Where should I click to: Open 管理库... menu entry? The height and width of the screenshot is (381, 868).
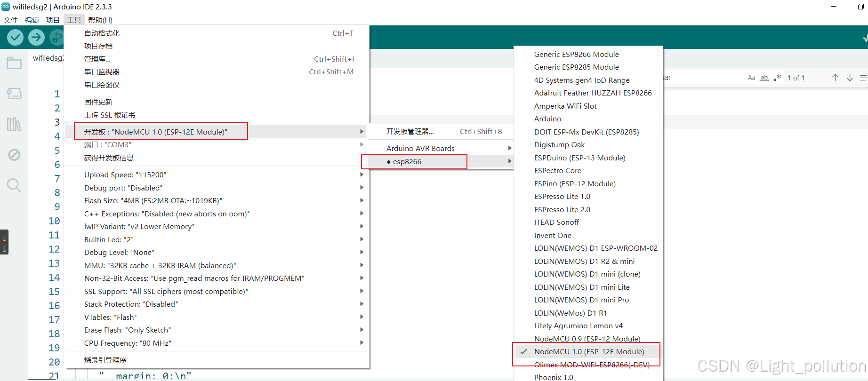point(217,59)
